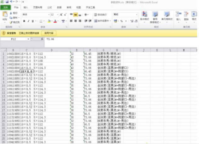
Task: Click the Italic formatting icon
Action: click(x=28, y=21)
